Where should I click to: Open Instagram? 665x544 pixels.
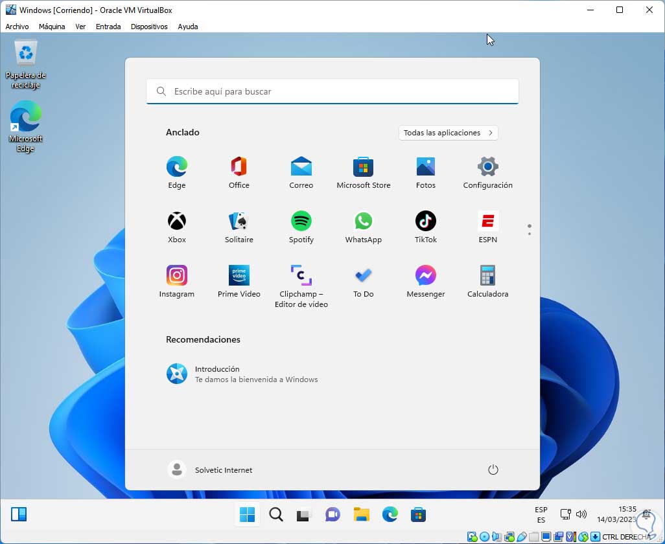177,282
